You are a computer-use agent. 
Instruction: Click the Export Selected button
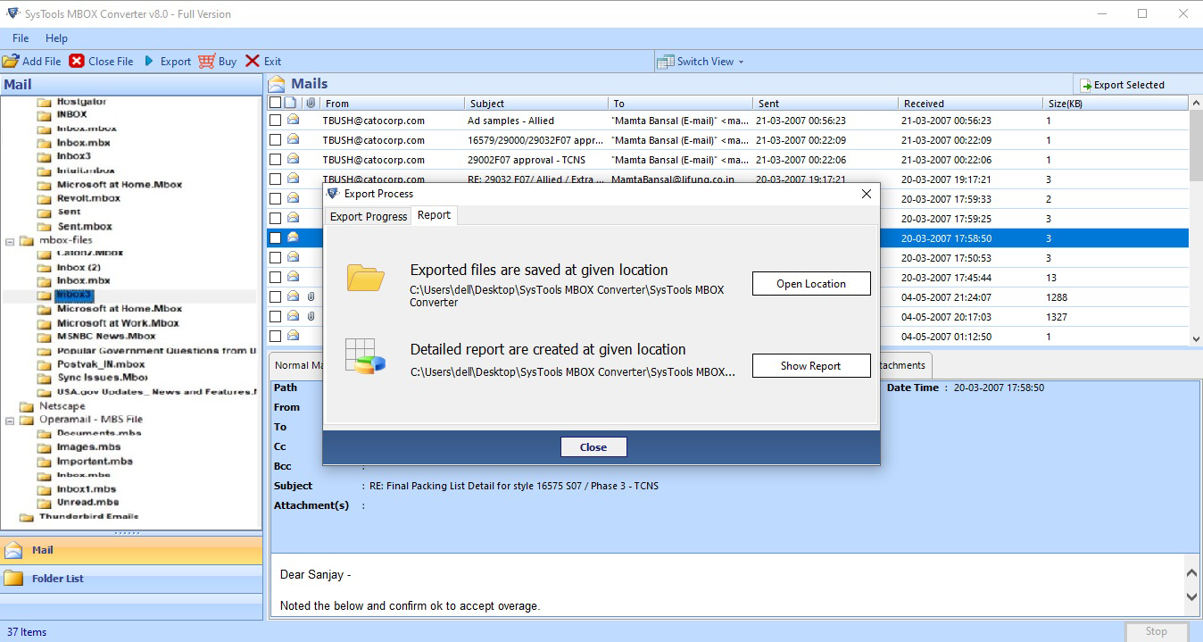click(1123, 85)
